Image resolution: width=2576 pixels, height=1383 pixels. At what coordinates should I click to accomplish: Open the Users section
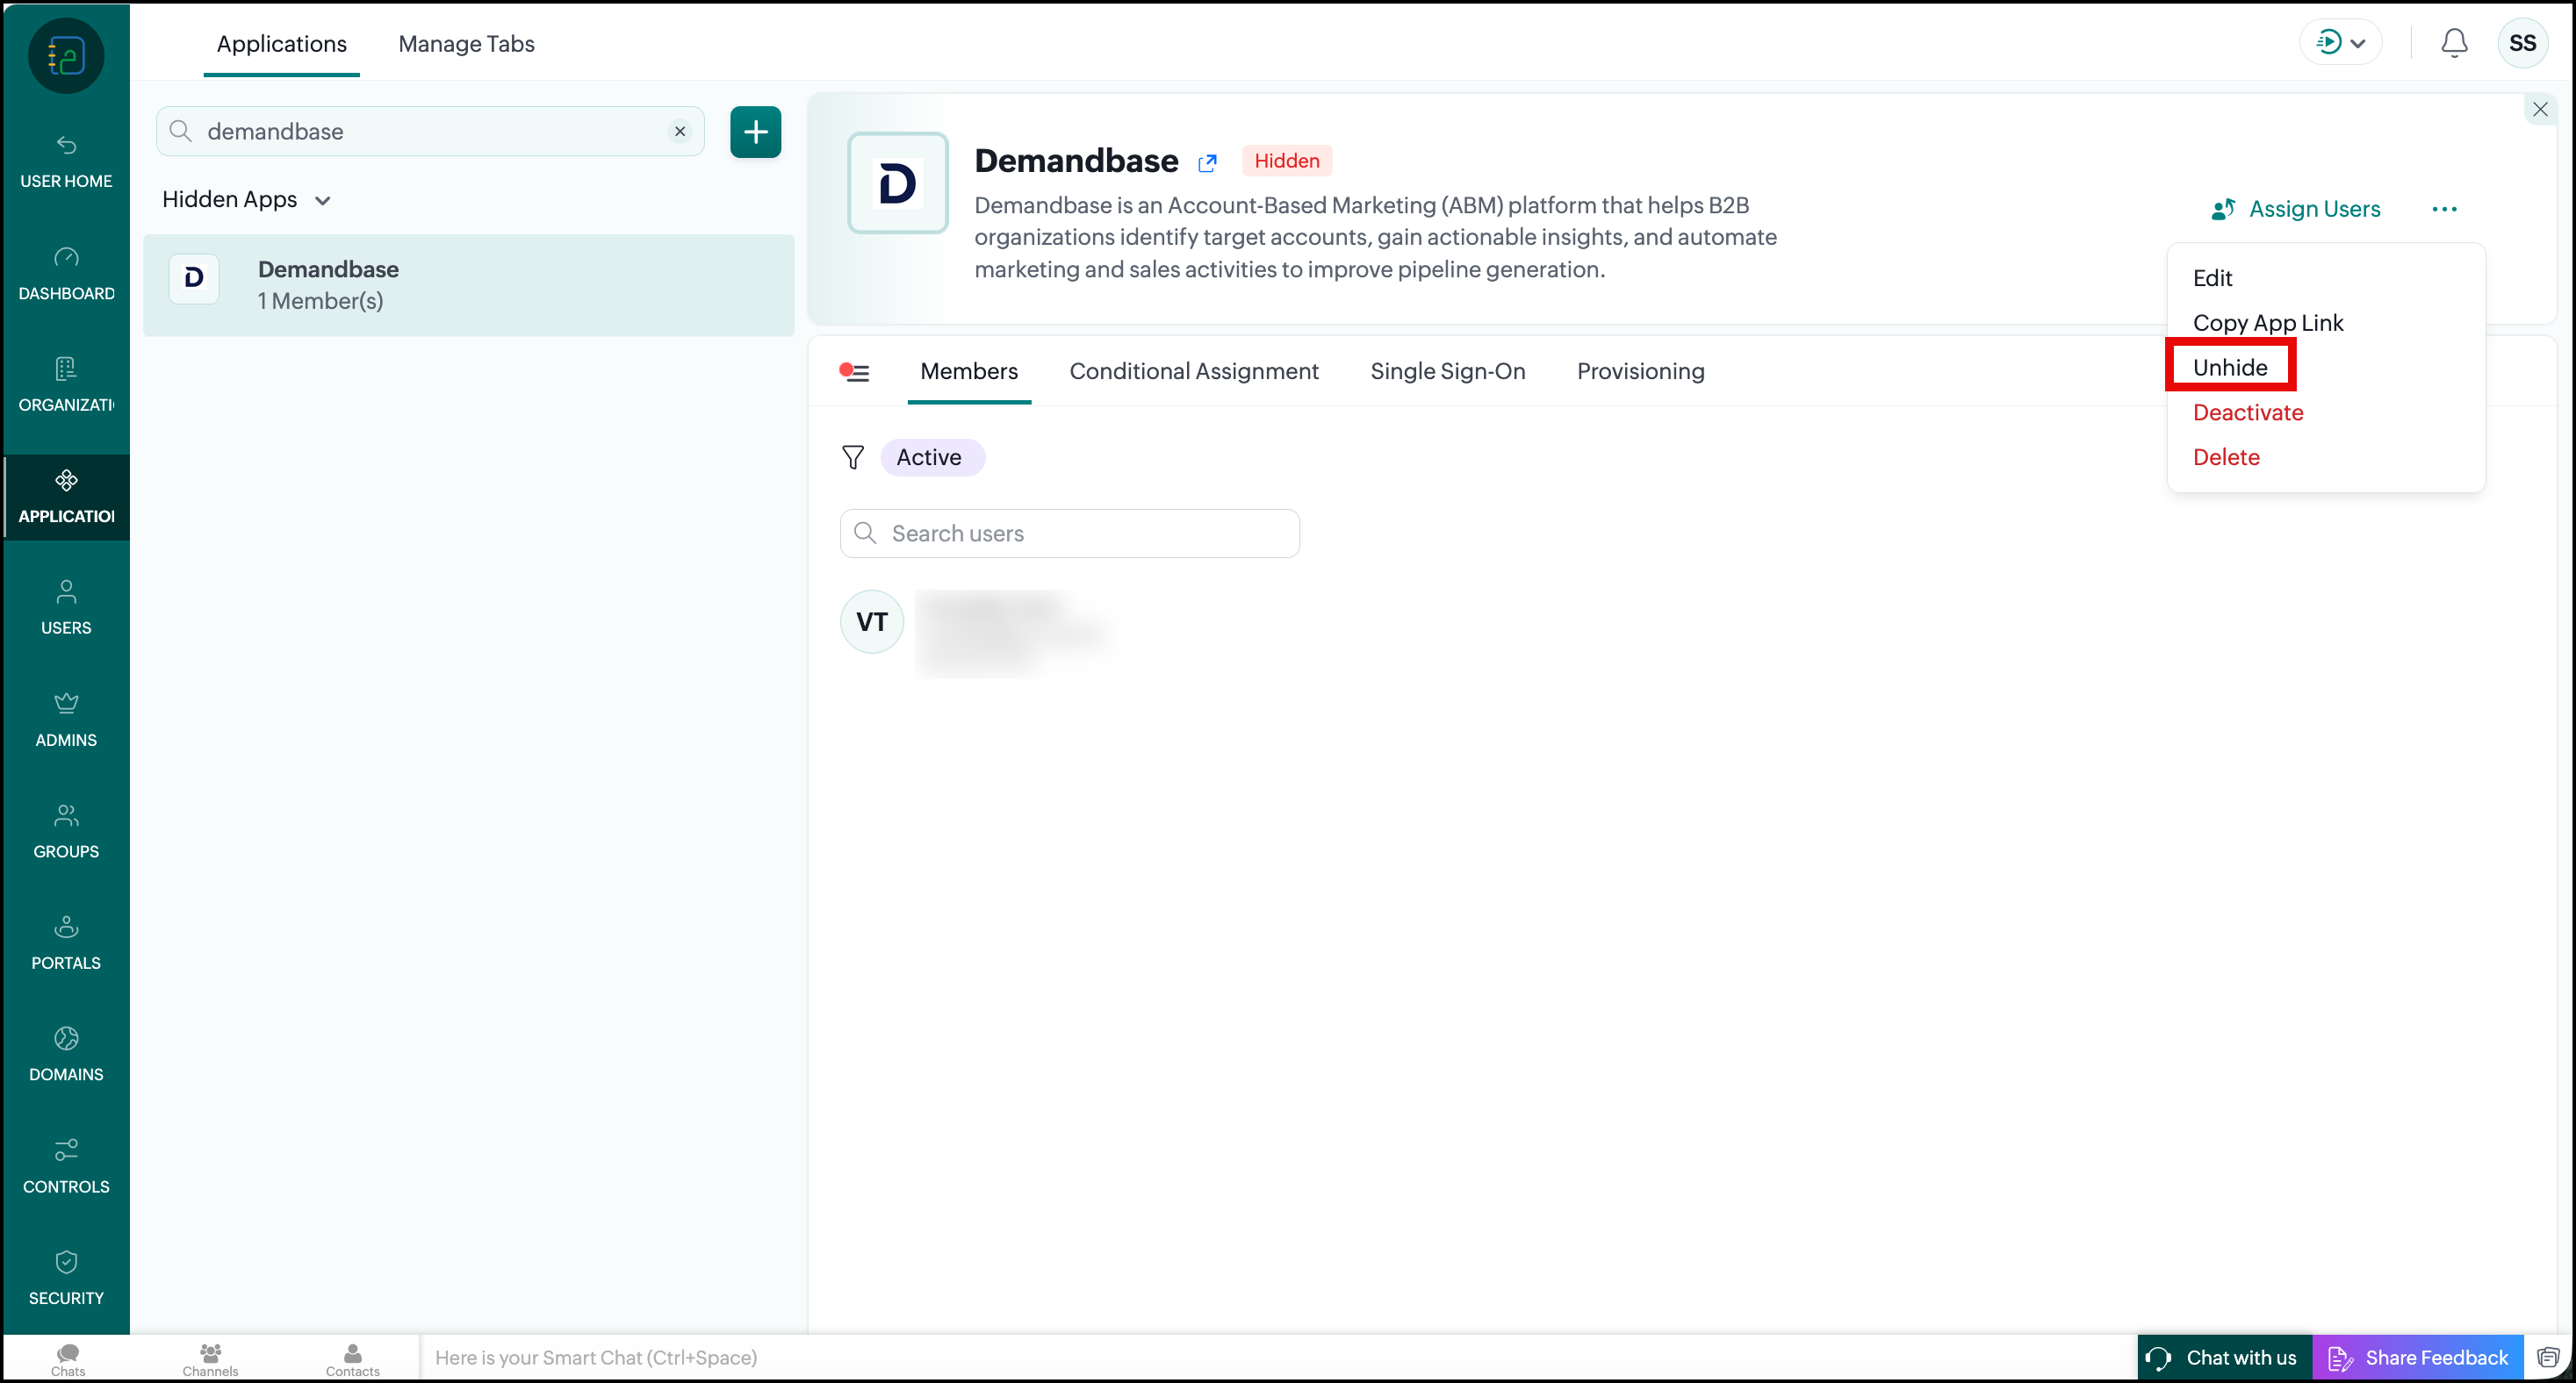[x=66, y=608]
